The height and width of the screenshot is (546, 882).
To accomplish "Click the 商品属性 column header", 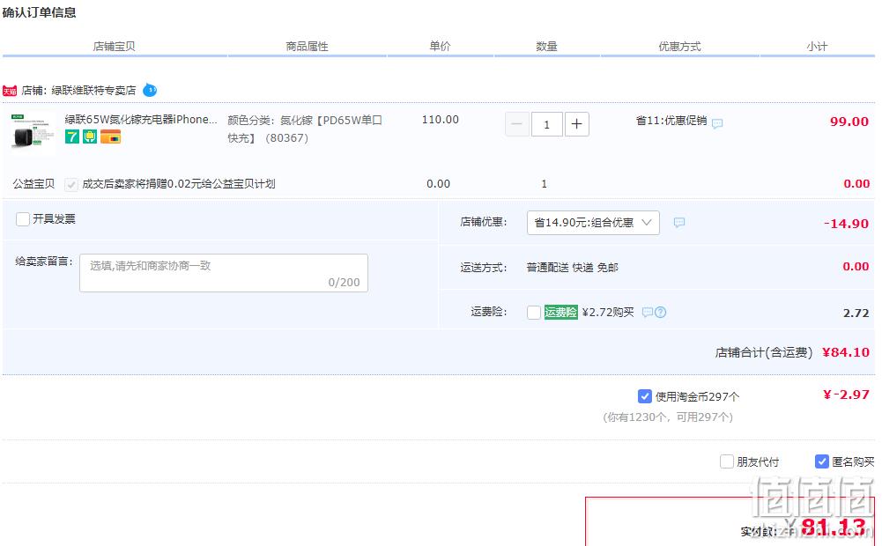I will click(x=308, y=46).
